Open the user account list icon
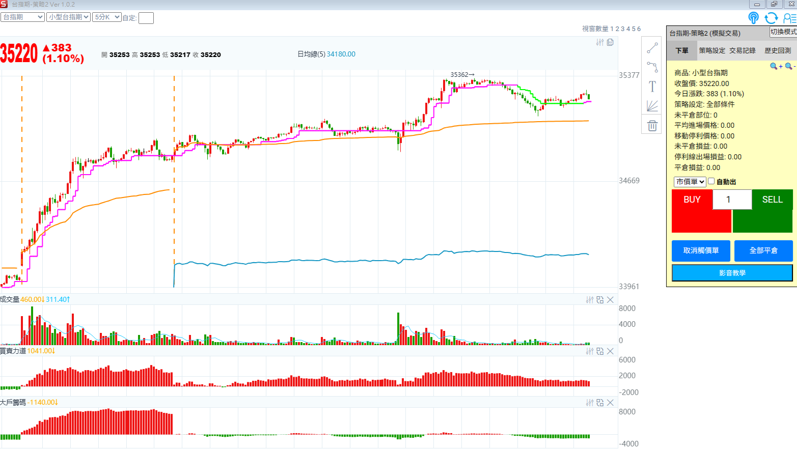This screenshot has height=450, width=797. click(789, 18)
